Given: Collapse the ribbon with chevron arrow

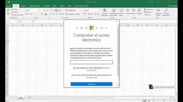Looking at the screenshot, I should [176, 18].
